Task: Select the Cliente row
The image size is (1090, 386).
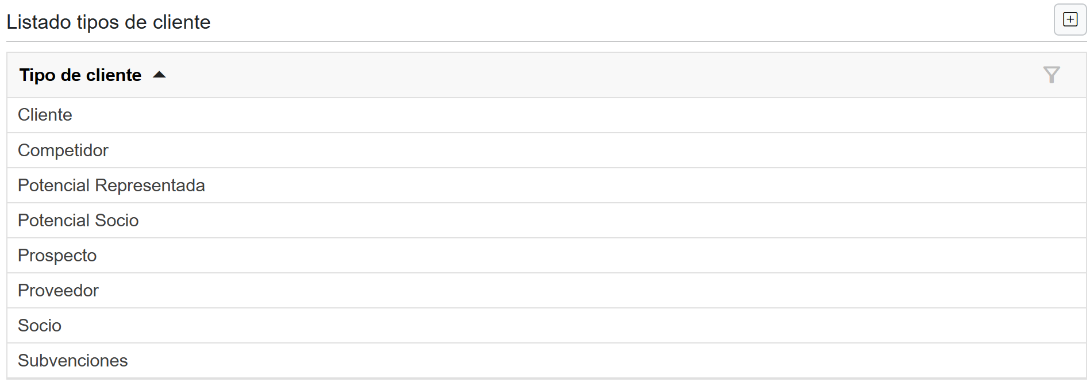Action: click(45, 115)
